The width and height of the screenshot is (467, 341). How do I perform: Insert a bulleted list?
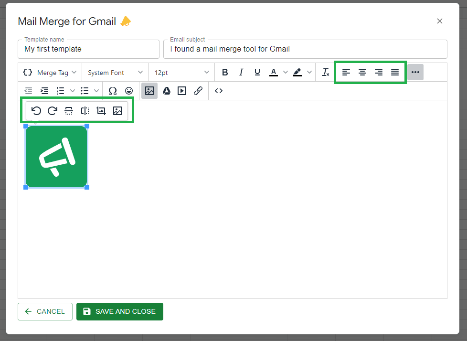[x=85, y=91]
